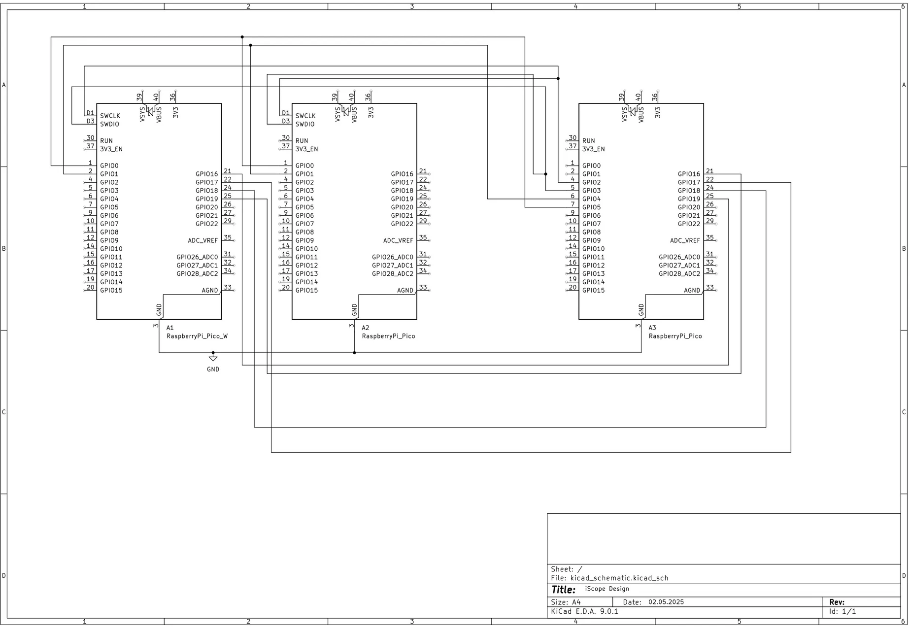
Task: Click the ADC_VREF label on A1
Action: tap(203, 241)
